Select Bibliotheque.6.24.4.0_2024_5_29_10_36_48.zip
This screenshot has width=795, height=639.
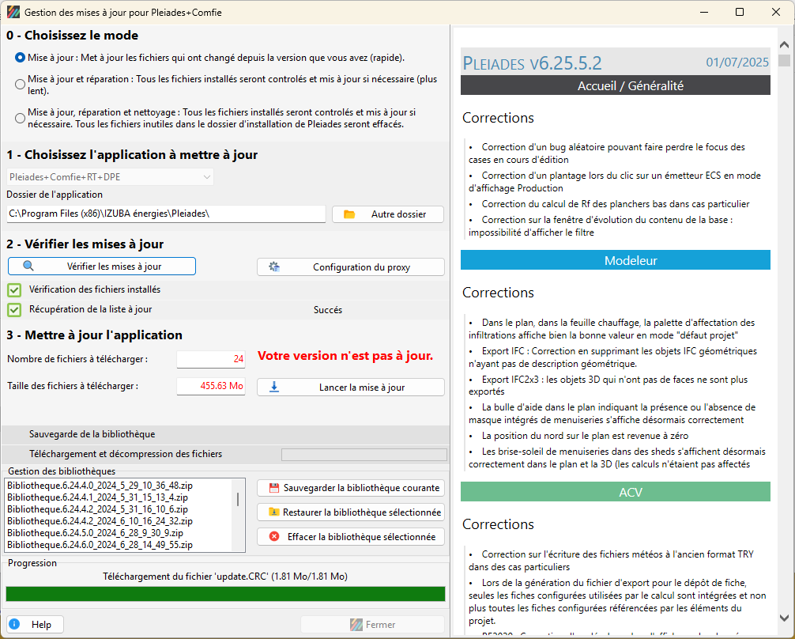point(100,486)
